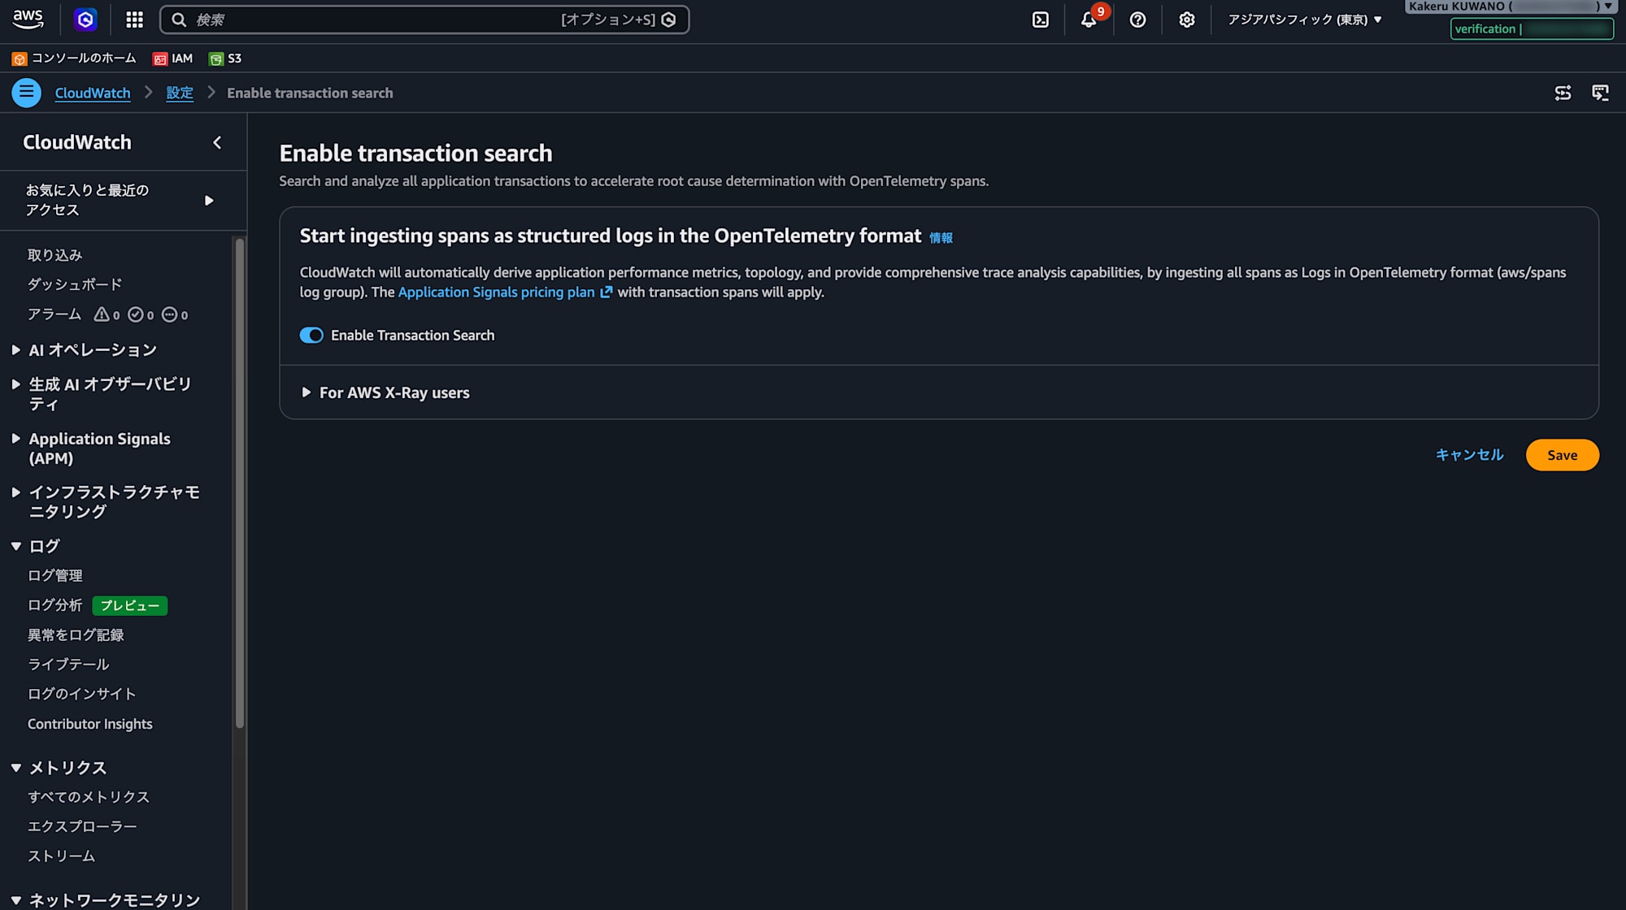Follow the CloudWatch breadcrumb link

pos(93,93)
